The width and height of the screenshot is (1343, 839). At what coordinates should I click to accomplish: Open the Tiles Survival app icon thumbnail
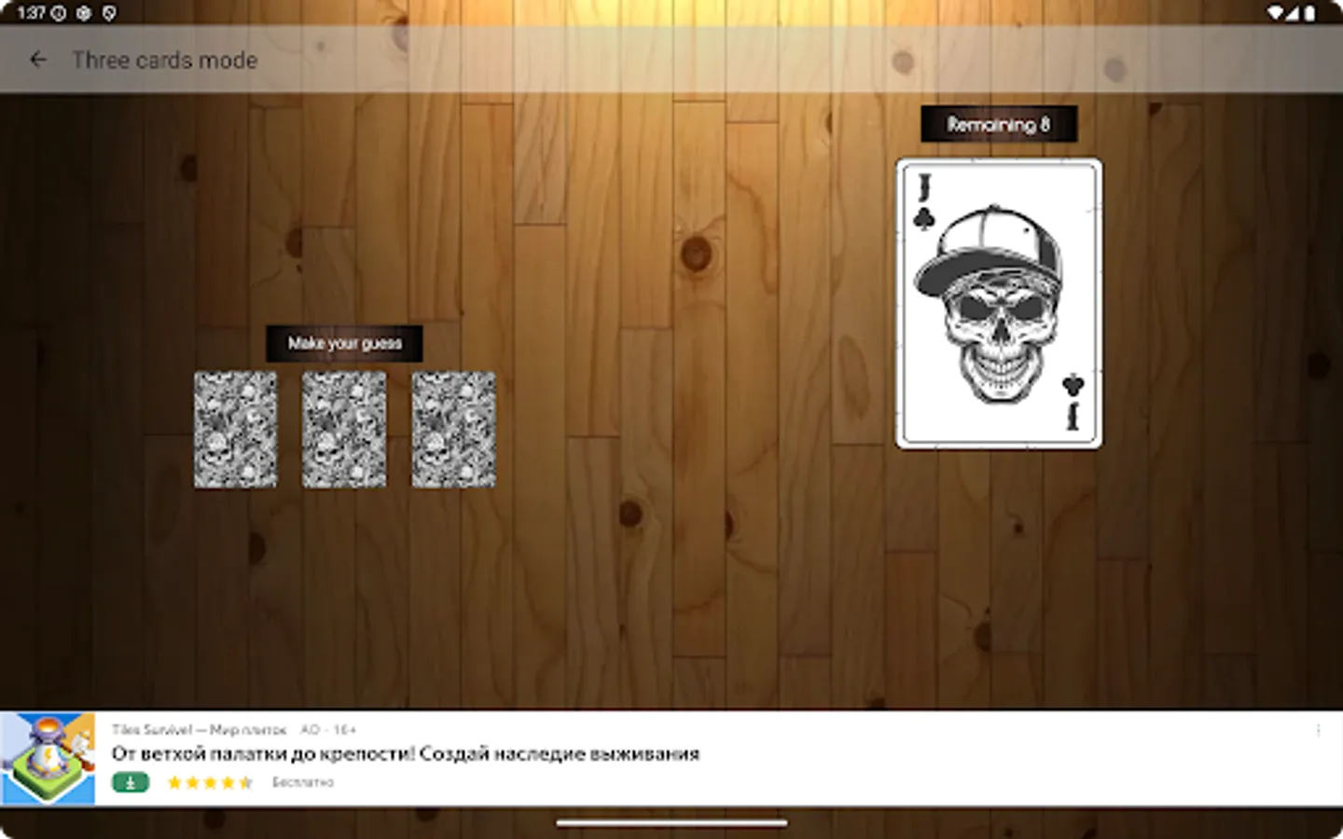click(x=48, y=758)
